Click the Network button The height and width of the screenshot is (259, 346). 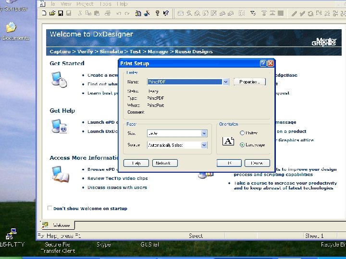click(x=165, y=163)
